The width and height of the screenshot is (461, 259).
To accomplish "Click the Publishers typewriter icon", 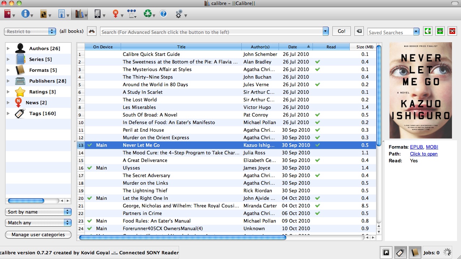I will click(20, 81).
